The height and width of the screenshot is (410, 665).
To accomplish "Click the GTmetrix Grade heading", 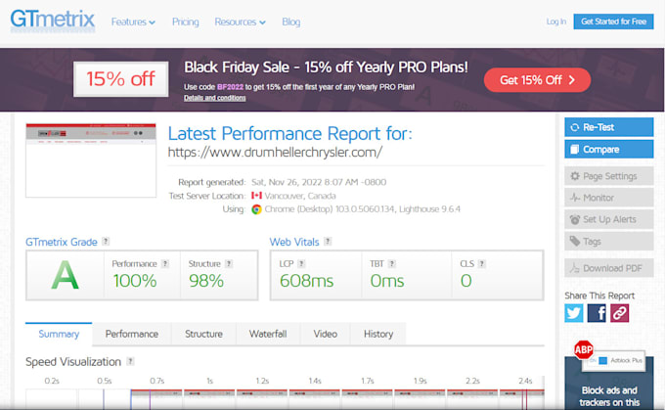I will tap(62, 242).
